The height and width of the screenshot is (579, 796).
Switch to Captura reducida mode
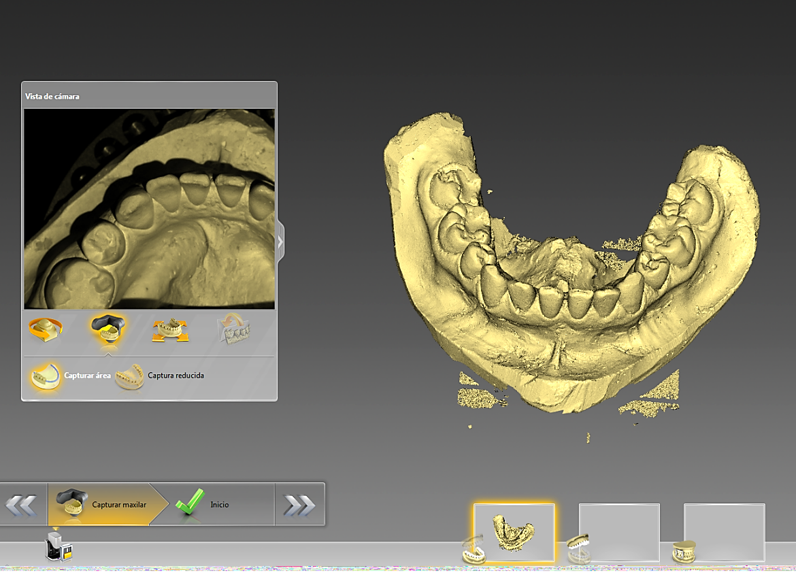coord(160,376)
